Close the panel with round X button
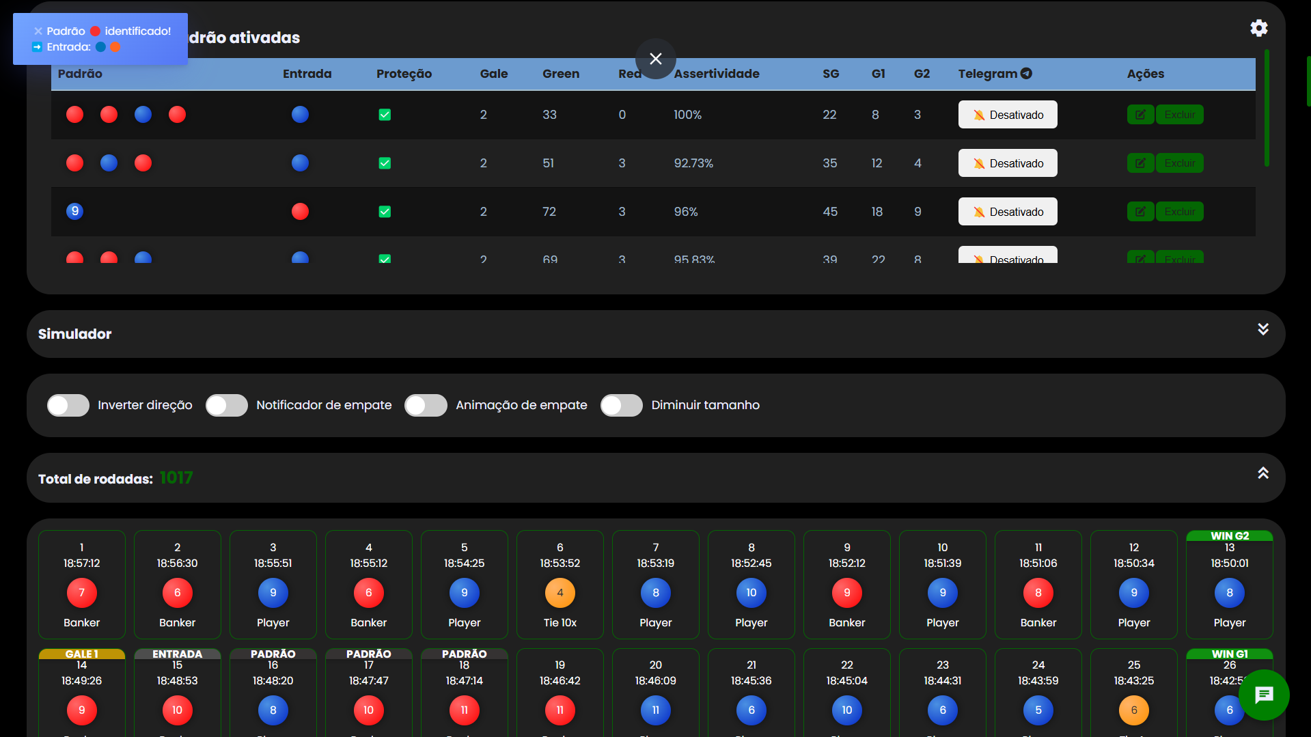The width and height of the screenshot is (1311, 737). click(655, 59)
